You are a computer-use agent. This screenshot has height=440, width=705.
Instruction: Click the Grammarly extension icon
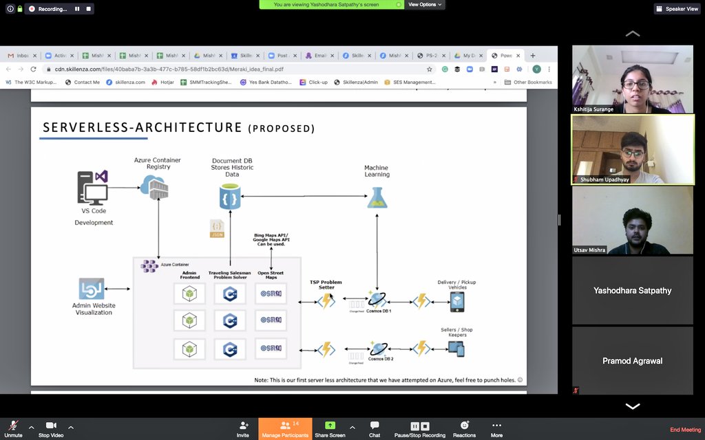(445, 69)
